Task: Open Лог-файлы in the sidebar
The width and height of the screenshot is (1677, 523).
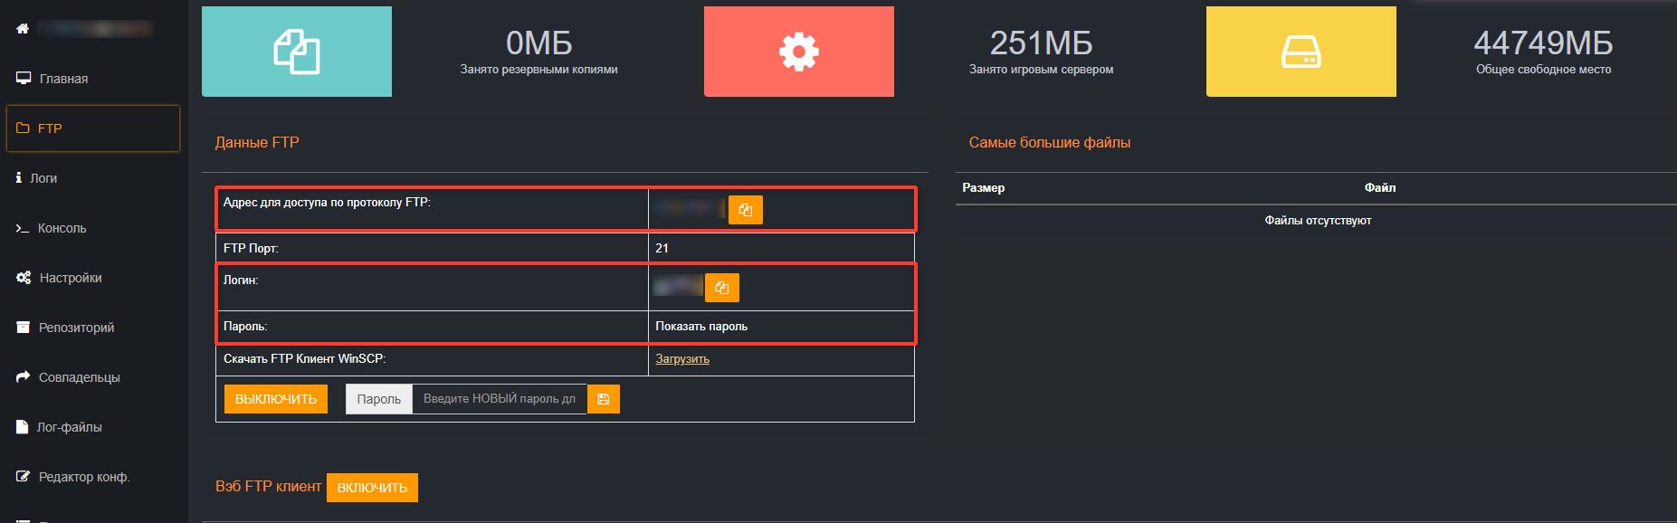Action: (x=69, y=427)
